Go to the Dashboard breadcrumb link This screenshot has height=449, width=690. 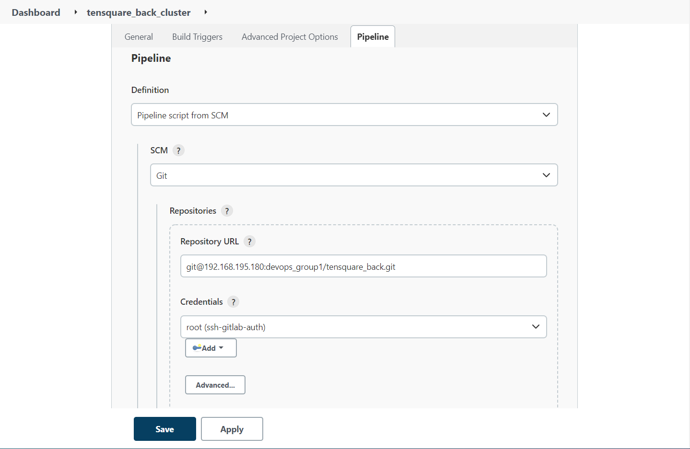(x=36, y=12)
